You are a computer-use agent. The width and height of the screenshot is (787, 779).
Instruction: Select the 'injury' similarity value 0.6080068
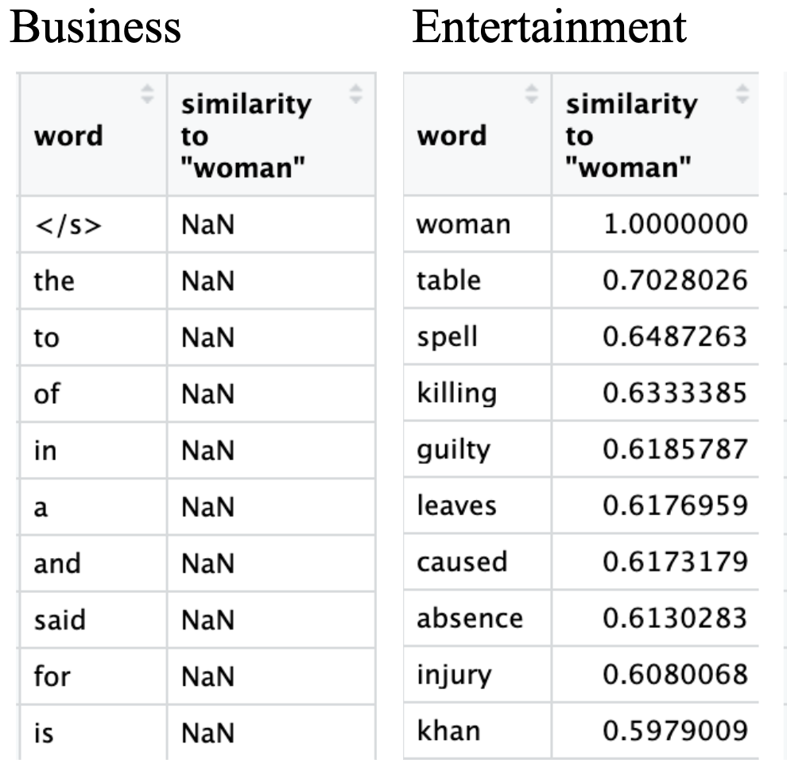coord(675,675)
